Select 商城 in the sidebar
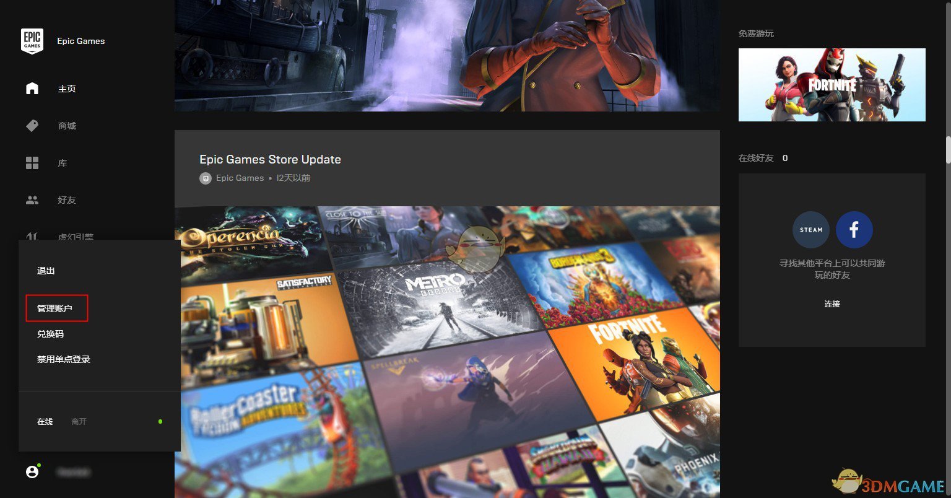This screenshot has width=951, height=498. 67,126
